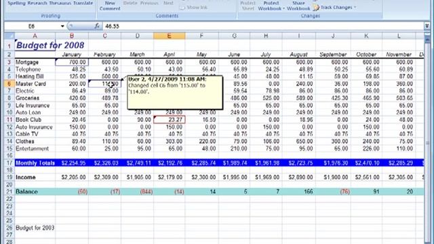Add a New Comment
The height and width of the screenshot is (244, 434).
[110, 5]
